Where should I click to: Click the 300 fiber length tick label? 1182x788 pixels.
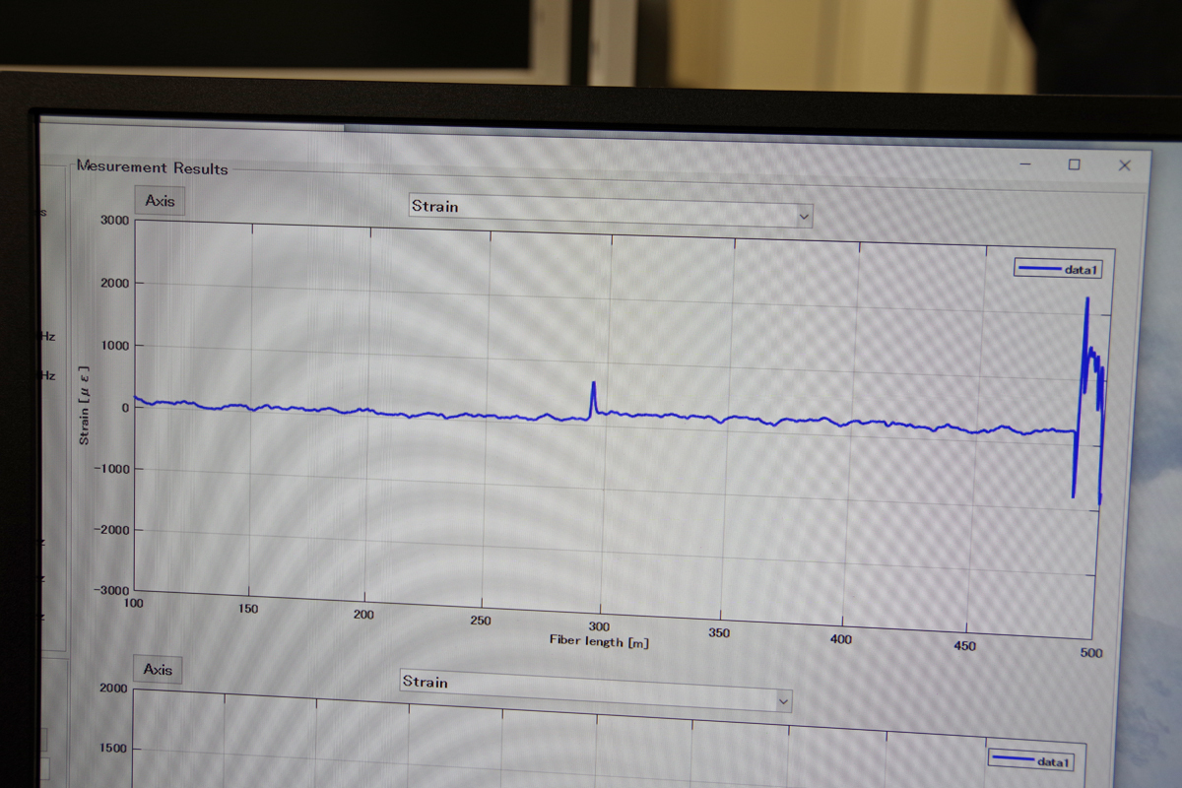point(599,626)
